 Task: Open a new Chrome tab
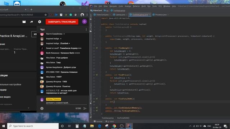pyautogui.click(x=31, y=10)
